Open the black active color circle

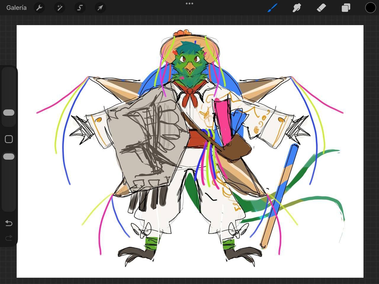tap(370, 8)
